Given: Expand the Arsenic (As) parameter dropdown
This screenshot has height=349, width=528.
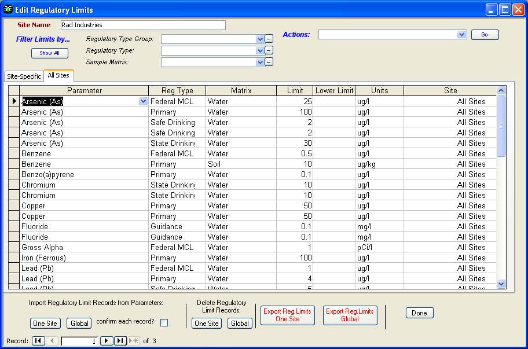Looking at the screenshot, I should click(x=143, y=101).
